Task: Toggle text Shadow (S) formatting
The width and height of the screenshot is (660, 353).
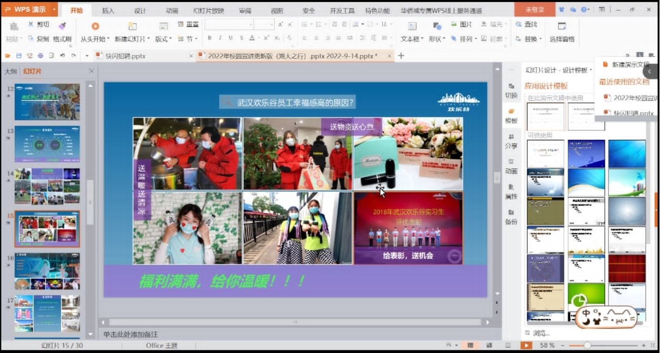Action: 241,38
